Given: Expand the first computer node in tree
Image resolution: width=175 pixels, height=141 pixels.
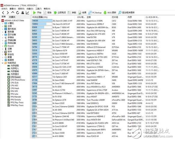Looking at the screenshot, I should 3,23.
